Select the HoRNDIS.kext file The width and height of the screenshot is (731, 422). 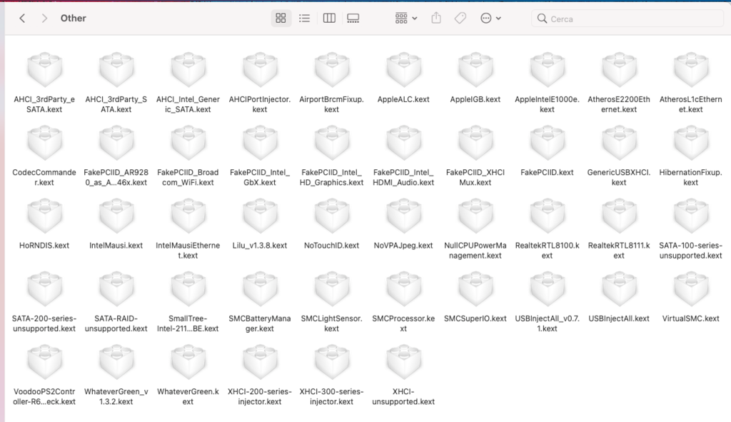[x=44, y=216]
